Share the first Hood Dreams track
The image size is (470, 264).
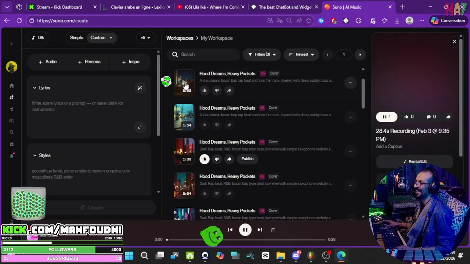pyautogui.click(x=229, y=90)
